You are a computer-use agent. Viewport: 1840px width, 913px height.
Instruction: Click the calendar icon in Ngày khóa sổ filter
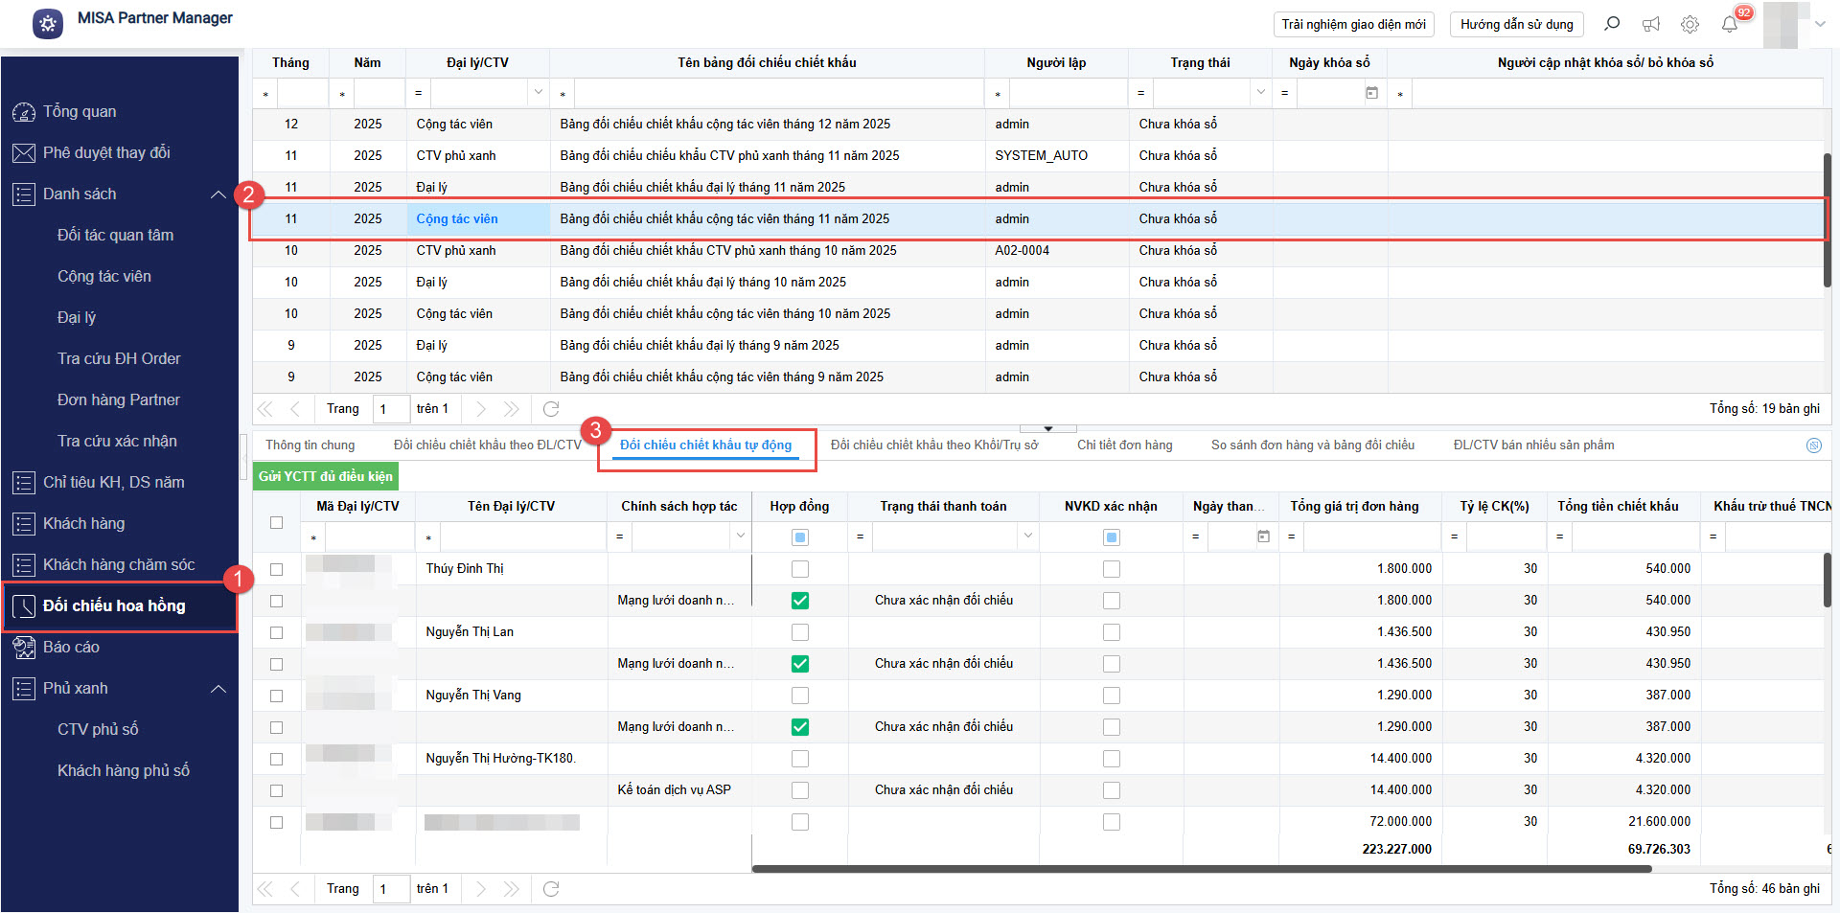(1371, 93)
